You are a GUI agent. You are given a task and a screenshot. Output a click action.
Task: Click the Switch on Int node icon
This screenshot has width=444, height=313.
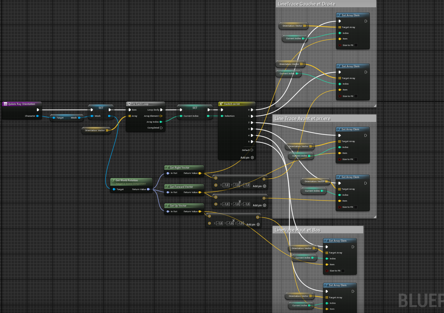point(221,104)
